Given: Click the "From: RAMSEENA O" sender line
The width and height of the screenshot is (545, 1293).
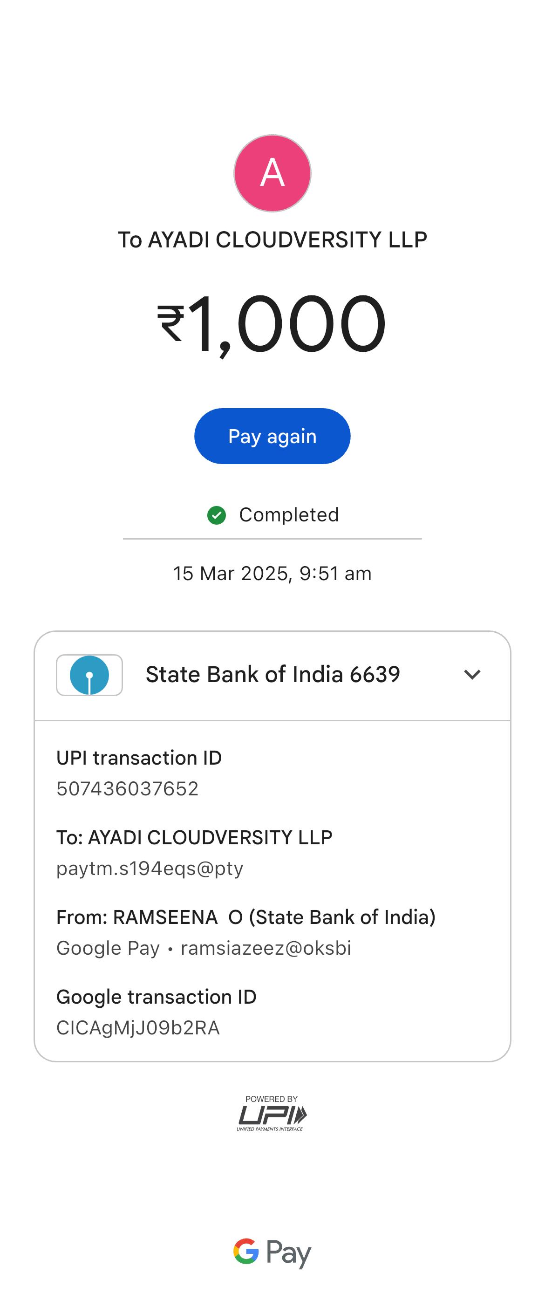Looking at the screenshot, I should [246, 917].
